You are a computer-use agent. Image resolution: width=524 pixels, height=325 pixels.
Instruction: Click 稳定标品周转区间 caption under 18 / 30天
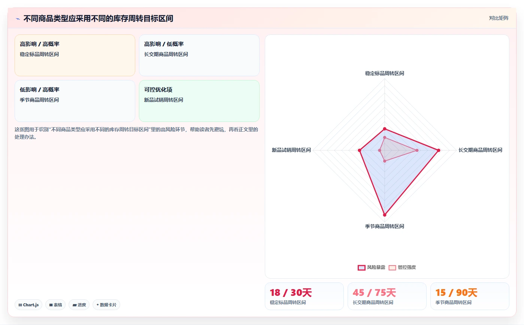(288, 303)
